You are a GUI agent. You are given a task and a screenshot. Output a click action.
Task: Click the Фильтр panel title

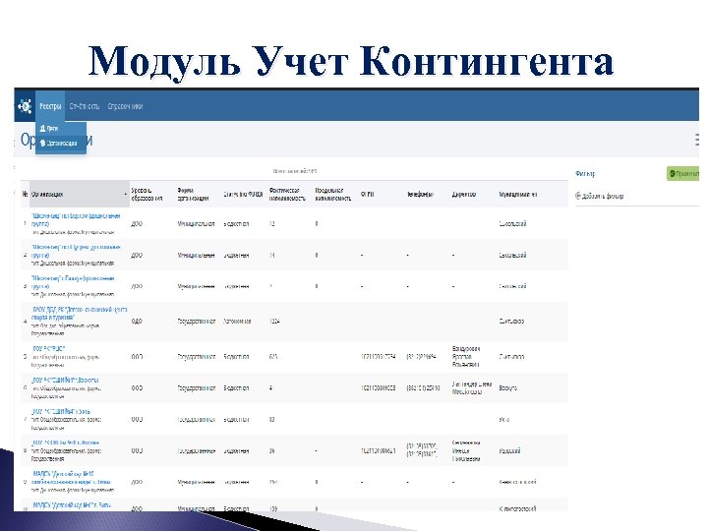(585, 174)
